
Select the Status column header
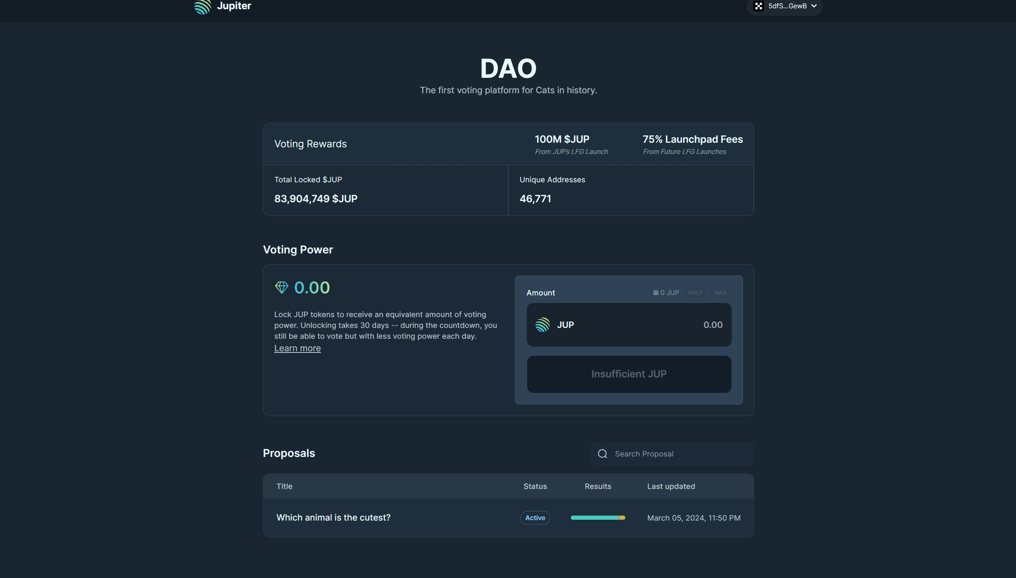click(x=535, y=486)
